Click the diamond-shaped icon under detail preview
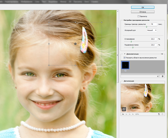 point(163,114)
